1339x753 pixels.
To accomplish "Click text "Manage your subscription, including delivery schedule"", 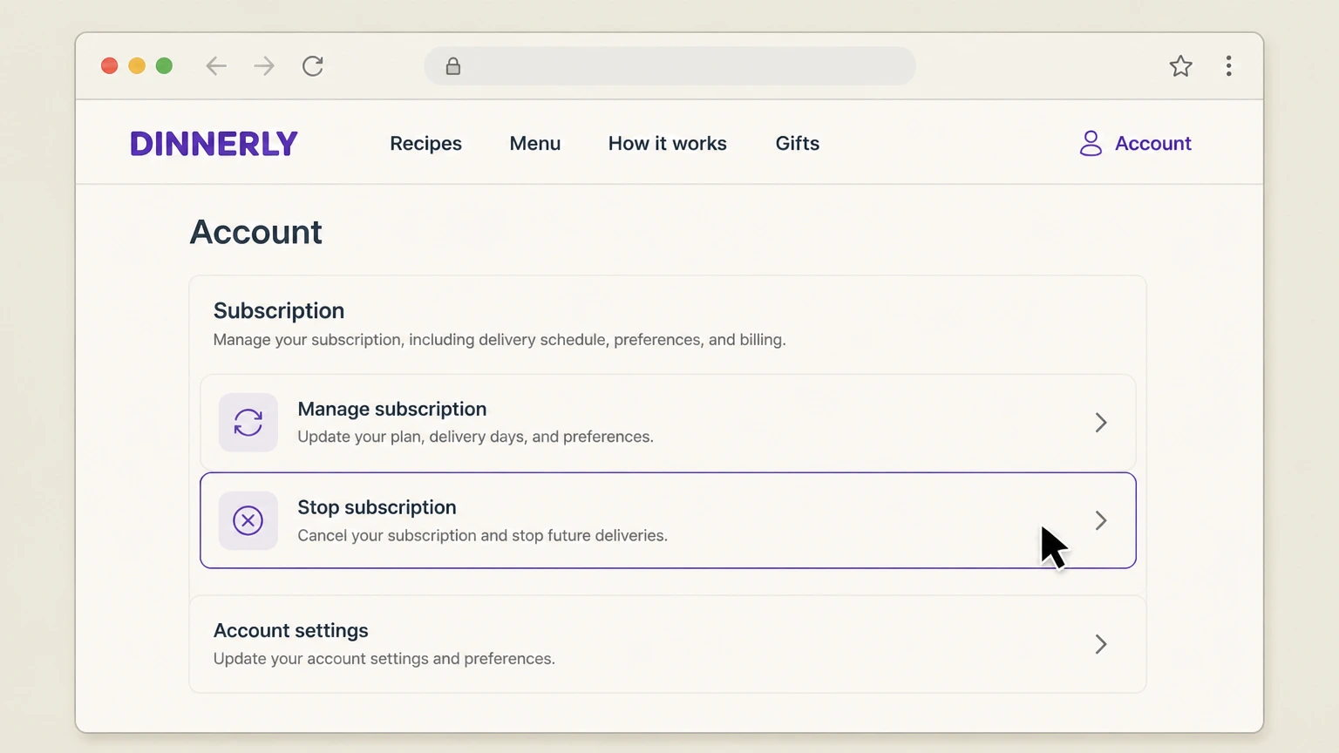I will (411, 340).
